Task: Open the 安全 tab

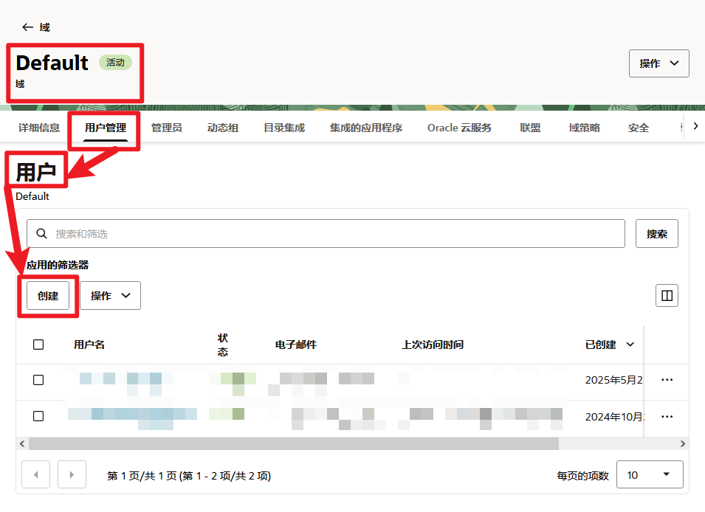Action: [x=639, y=128]
